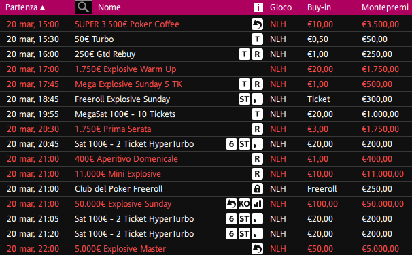Click the 20 mar, 15:30 start time

(x=33, y=39)
